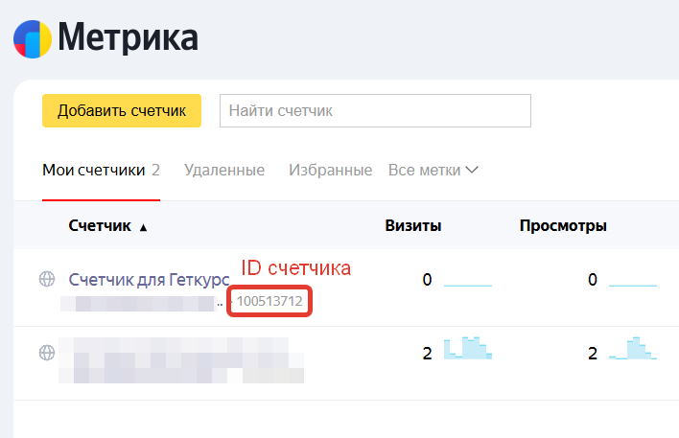Screen dimensions: 679x438
Task: Open the Метрика home title
Action: (x=129, y=38)
